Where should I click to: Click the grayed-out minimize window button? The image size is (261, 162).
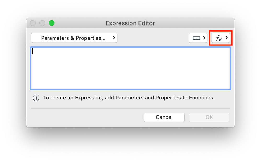tap(42, 23)
